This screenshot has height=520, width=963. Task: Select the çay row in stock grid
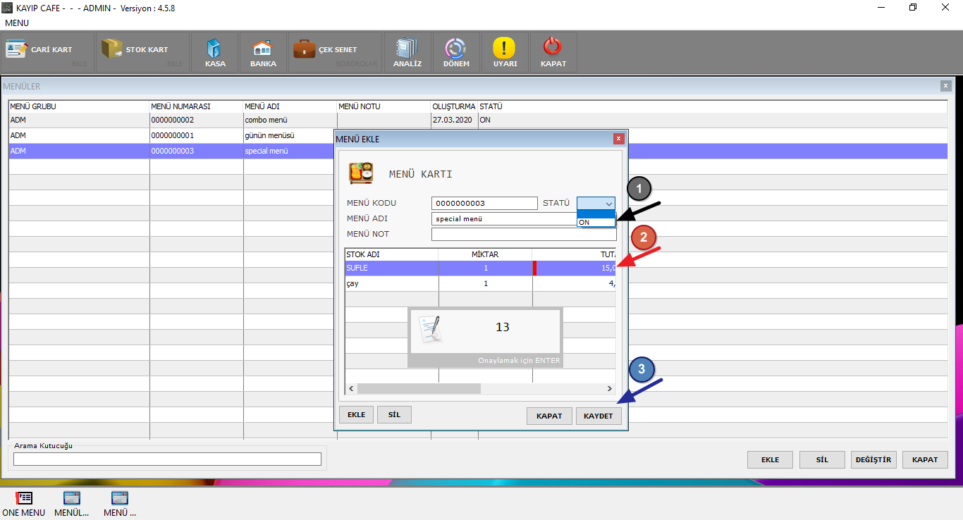480,283
